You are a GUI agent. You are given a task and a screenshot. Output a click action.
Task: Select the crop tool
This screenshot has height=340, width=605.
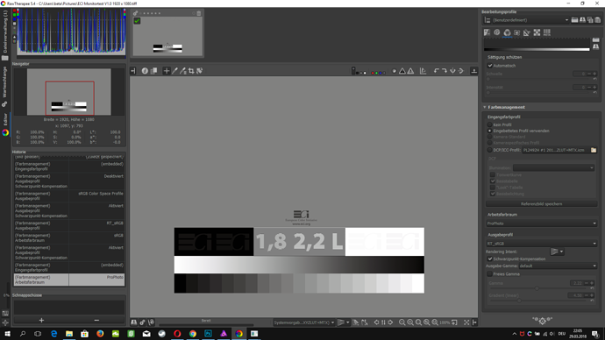(x=191, y=71)
